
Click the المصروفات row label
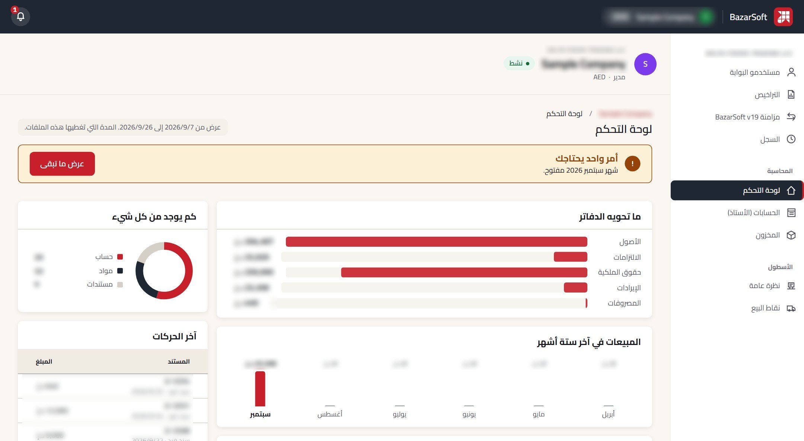tap(624, 303)
